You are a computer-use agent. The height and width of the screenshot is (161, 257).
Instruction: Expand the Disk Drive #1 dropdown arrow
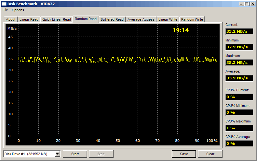58,154
